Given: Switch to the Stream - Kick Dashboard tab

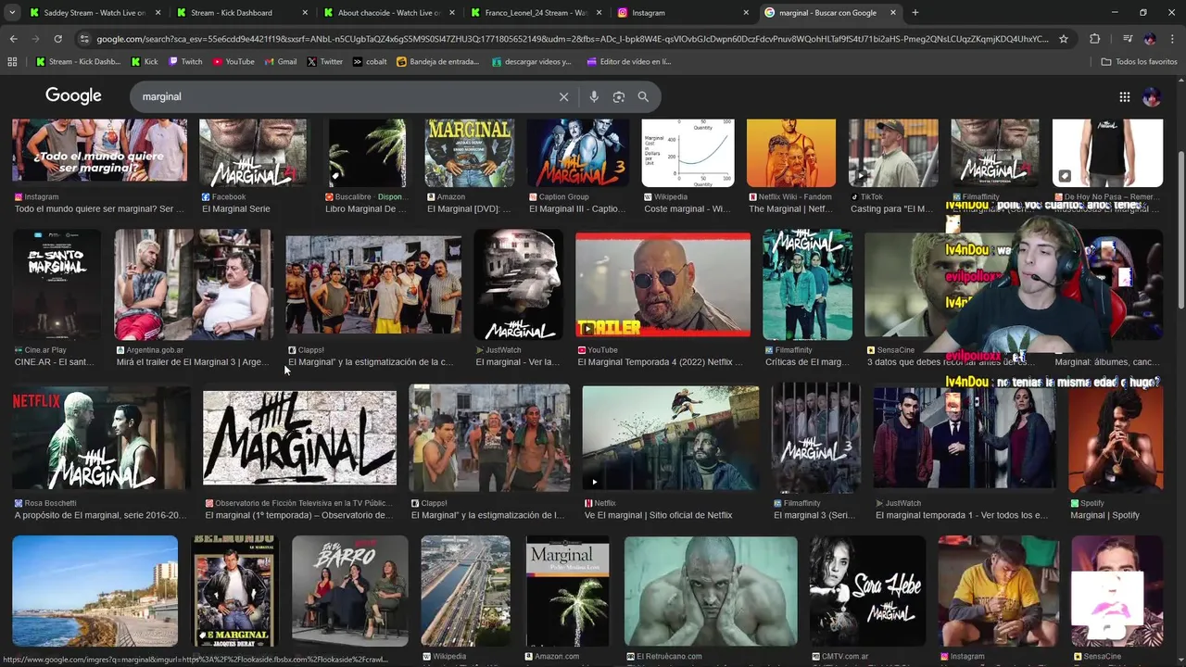Looking at the screenshot, I should (x=241, y=13).
